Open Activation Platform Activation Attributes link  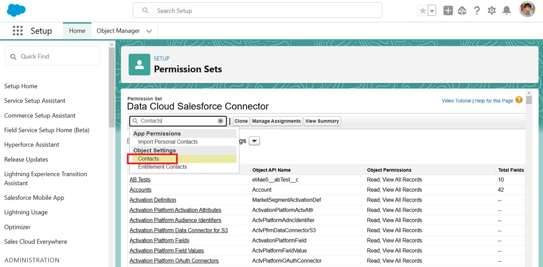coord(176,210)
